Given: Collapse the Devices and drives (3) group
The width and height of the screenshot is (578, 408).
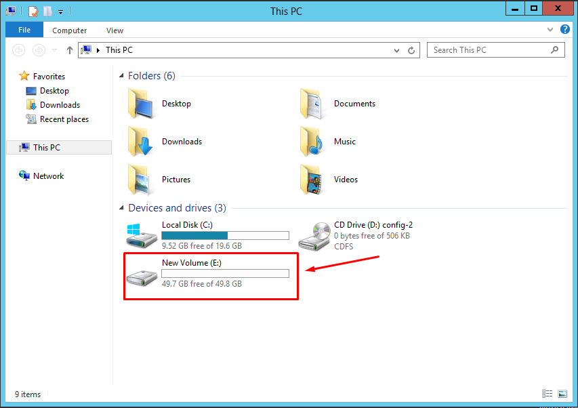Looking at the screenshot, I should pos(121,208).
